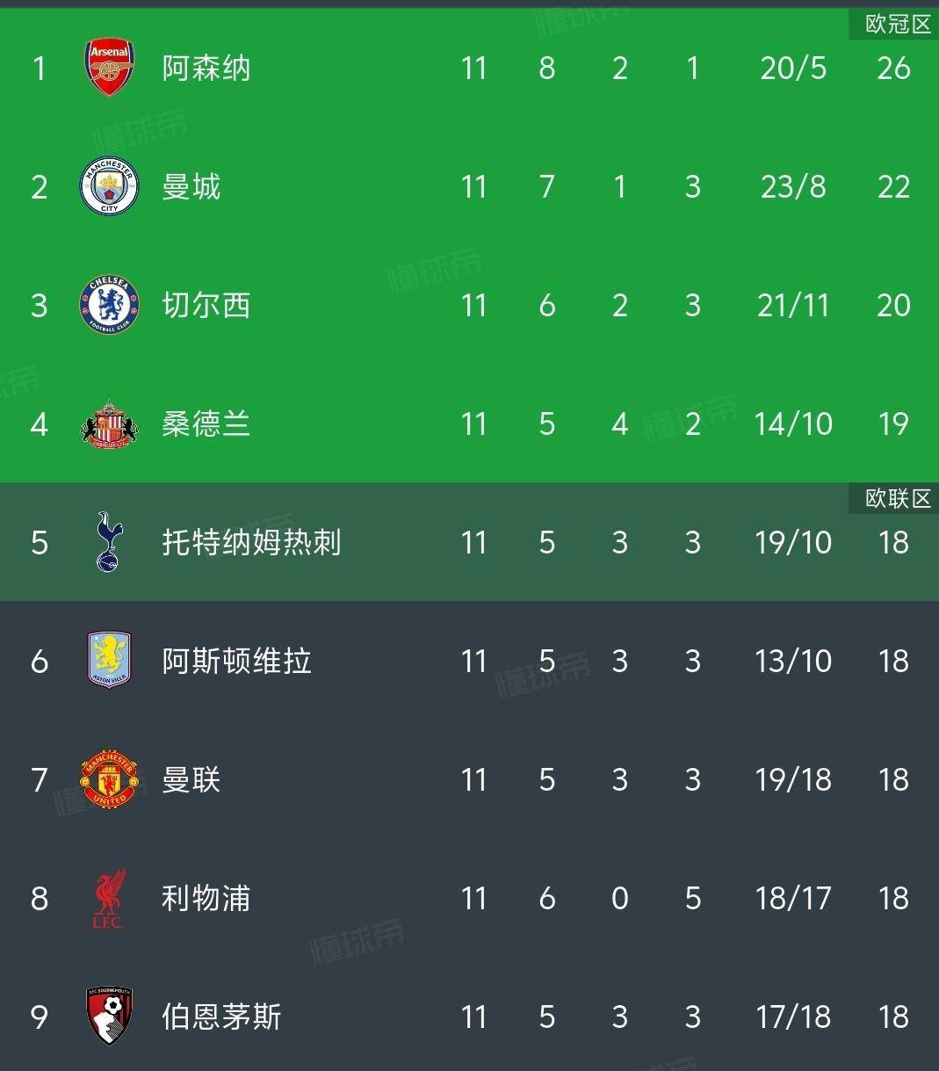Click Liverpool's goal record 18/17
The height and width of the screenshot is (1071, 939).
pos(791,898)
